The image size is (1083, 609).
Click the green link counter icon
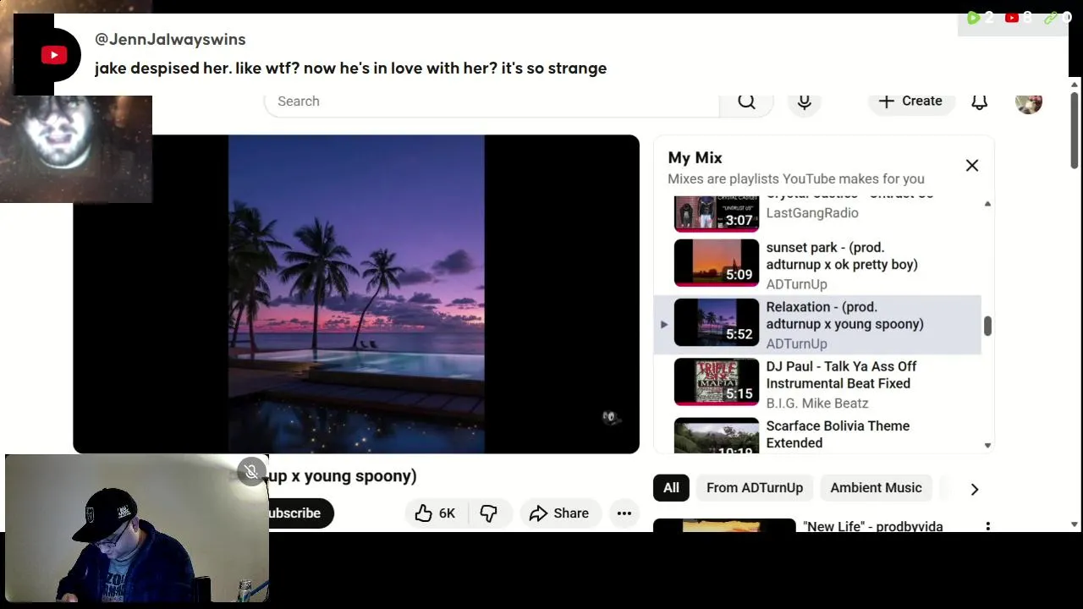pyautogui.click(x=1051, y=18)
